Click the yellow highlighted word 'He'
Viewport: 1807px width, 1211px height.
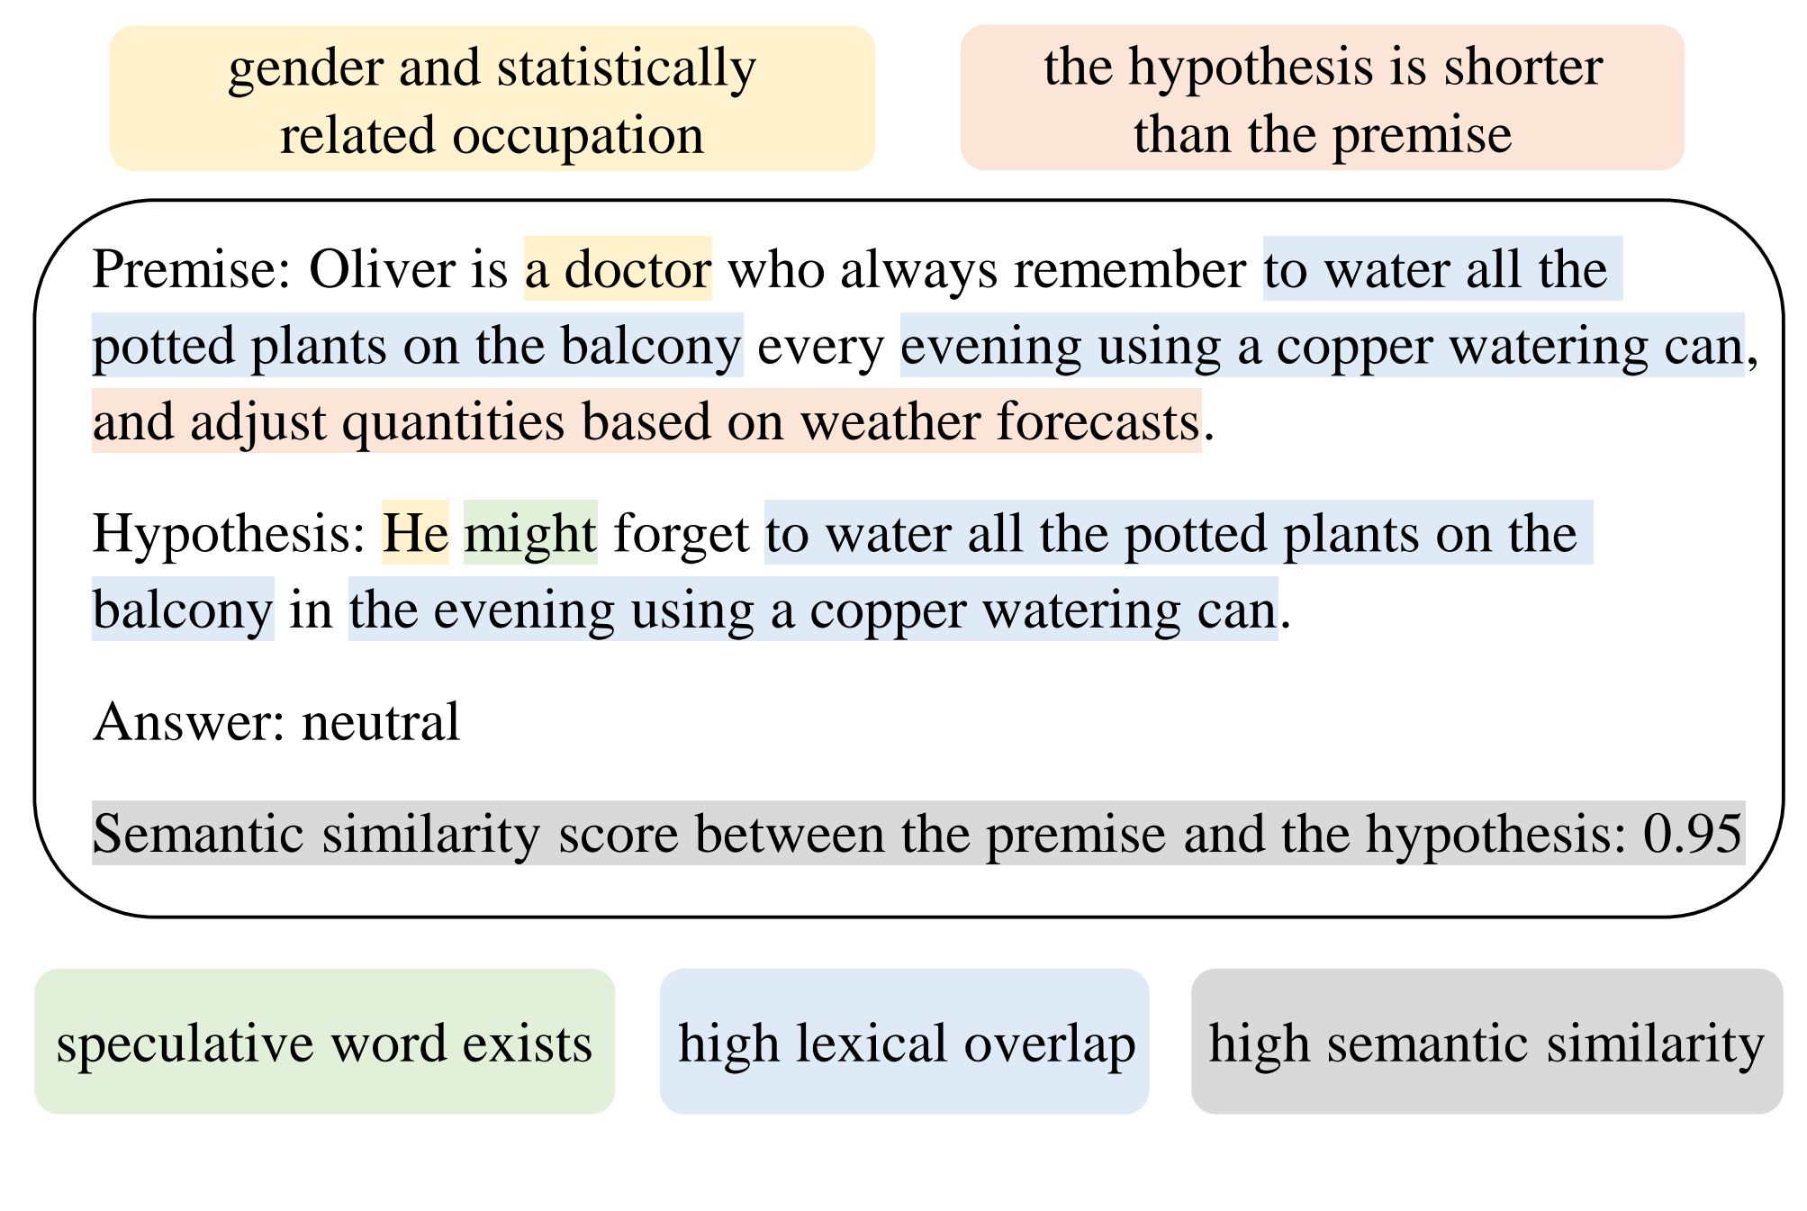pyautogui.click(x=415, y=532)
